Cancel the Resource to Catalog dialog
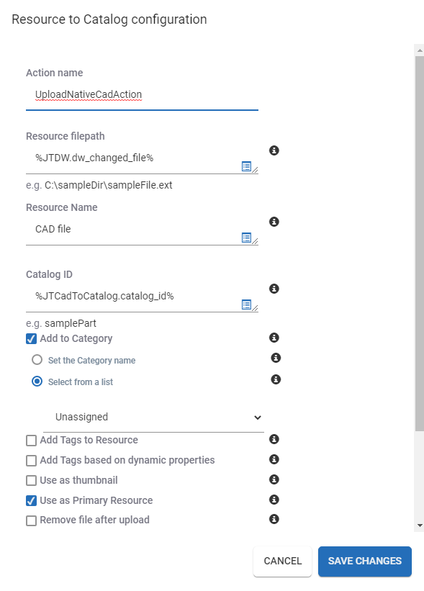Image resolution: width=424 pixels, height=591 pixels. coord(283,561)
